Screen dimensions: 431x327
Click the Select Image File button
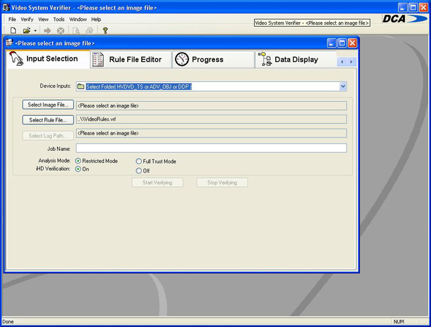click(x=48, y=105)
